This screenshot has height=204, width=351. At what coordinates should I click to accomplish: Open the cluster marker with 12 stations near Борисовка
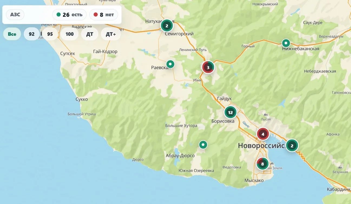click(230, 112)
